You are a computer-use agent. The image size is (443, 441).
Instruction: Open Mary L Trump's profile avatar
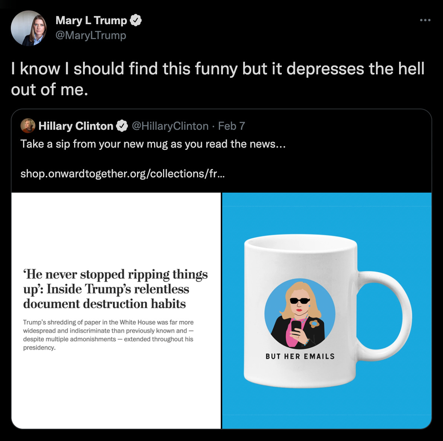click(x=29, y=28)
